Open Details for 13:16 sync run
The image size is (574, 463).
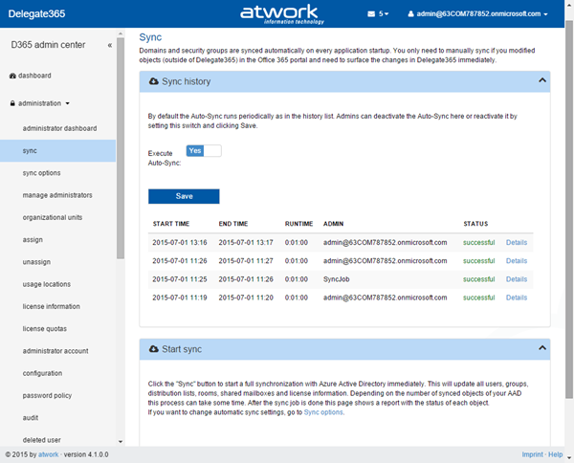[517, 242]
